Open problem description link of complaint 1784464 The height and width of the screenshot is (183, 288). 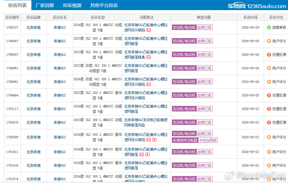146,95
